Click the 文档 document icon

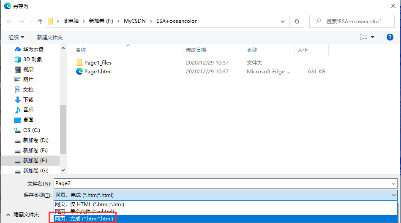click(18, 90)
